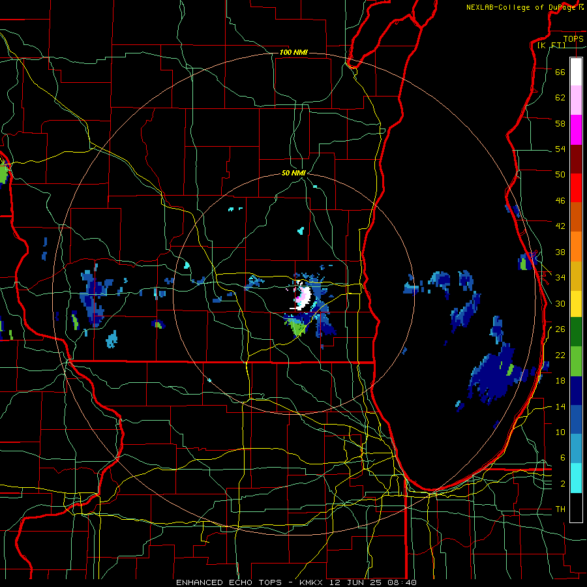Click the dark green band on the color scale
587x587 pixels.
[x=576, y=332]
